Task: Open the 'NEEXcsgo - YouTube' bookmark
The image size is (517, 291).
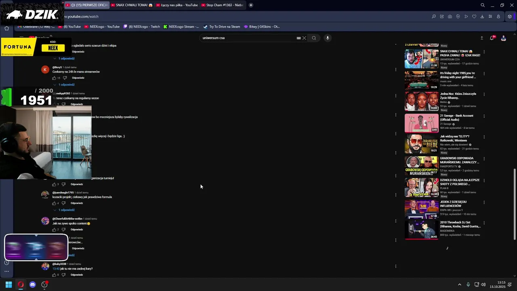Action: (102, 27)
